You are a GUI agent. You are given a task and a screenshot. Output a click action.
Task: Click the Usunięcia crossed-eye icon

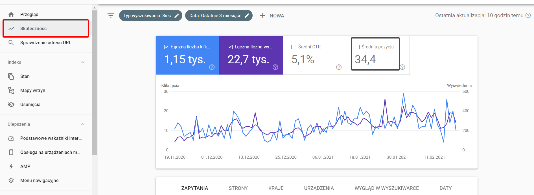point(11,104)
